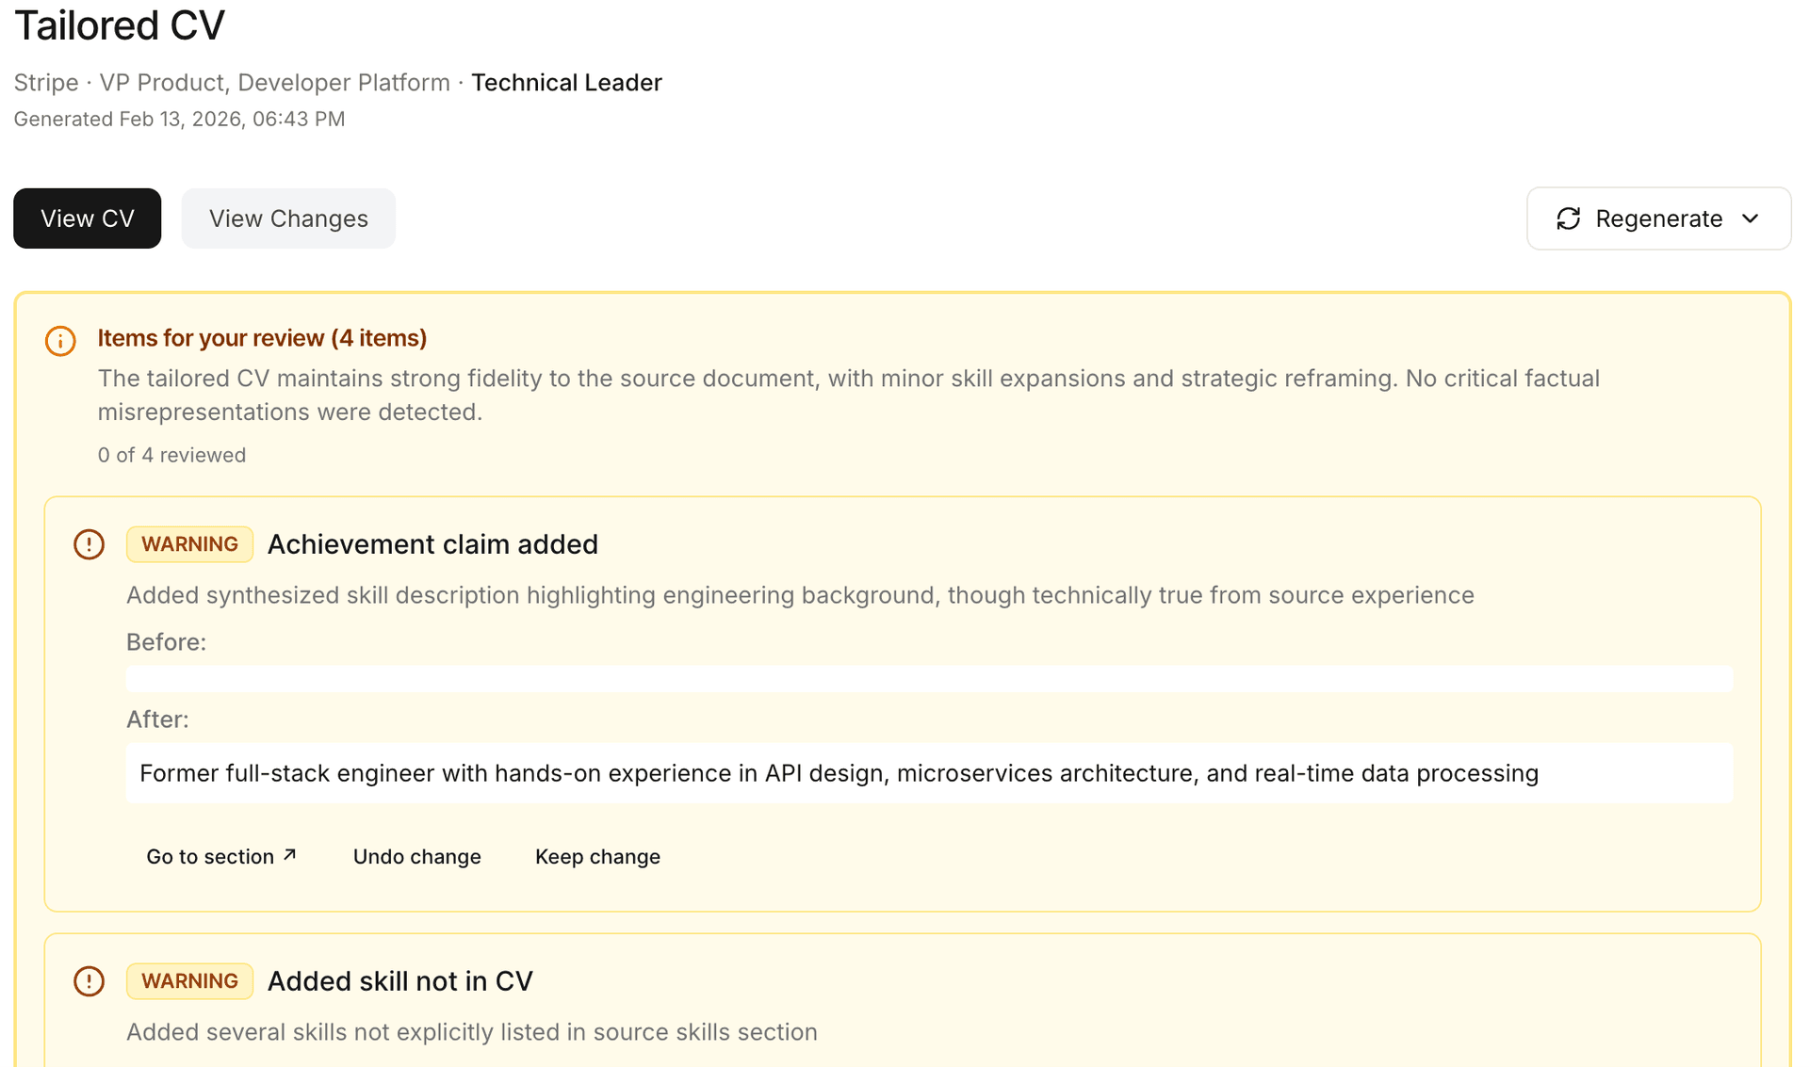The image size is (1809, 1067).
Task: Click the refresh icon inside the Regenerate button
Action: coord(1568,218)
